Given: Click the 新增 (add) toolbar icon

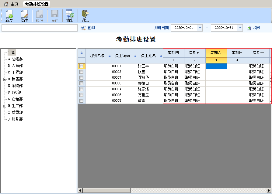Looking at the screenshot, I should click(9, 16).
